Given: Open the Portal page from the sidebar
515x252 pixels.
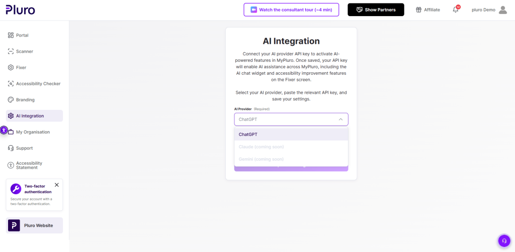Looking at the screenshot, I should (34, 35).
